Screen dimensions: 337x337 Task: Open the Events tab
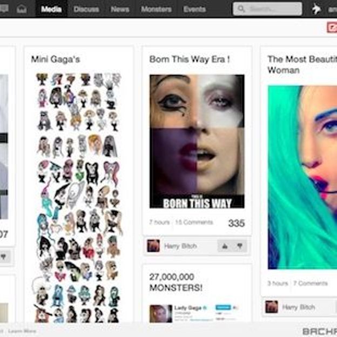pos(194,9)
